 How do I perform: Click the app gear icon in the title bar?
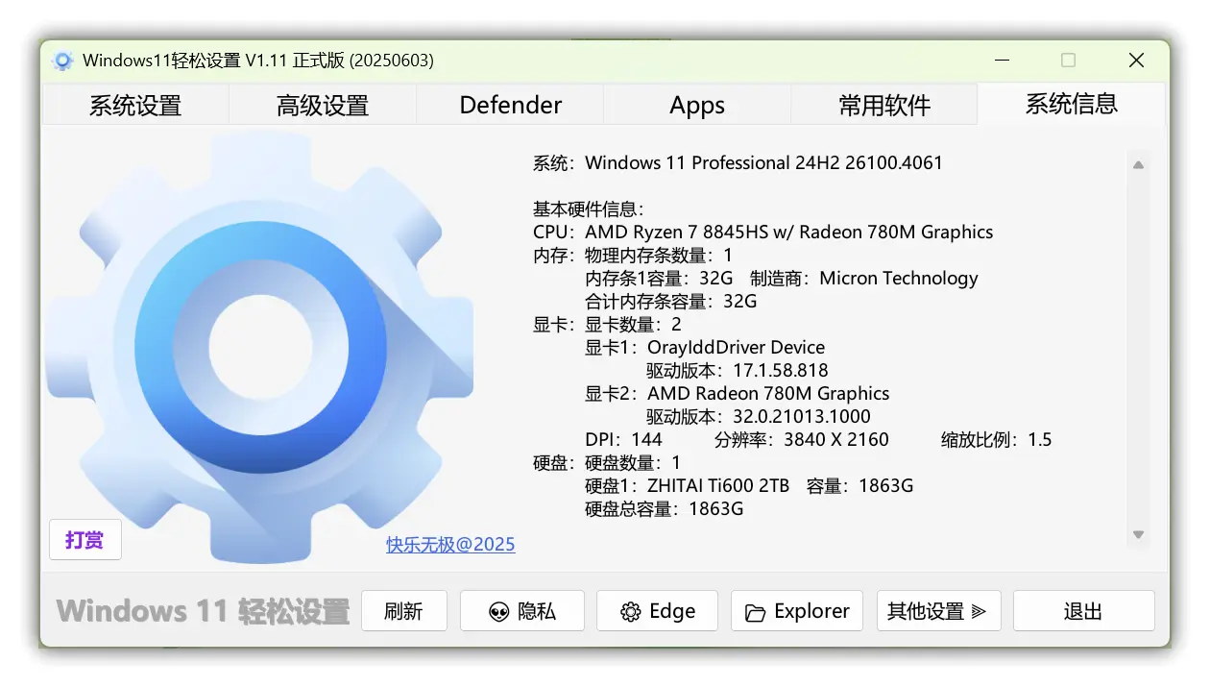[x=63, y=61]
